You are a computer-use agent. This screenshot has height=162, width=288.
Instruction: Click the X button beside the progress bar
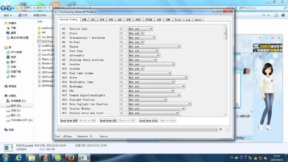pos(228,129)
